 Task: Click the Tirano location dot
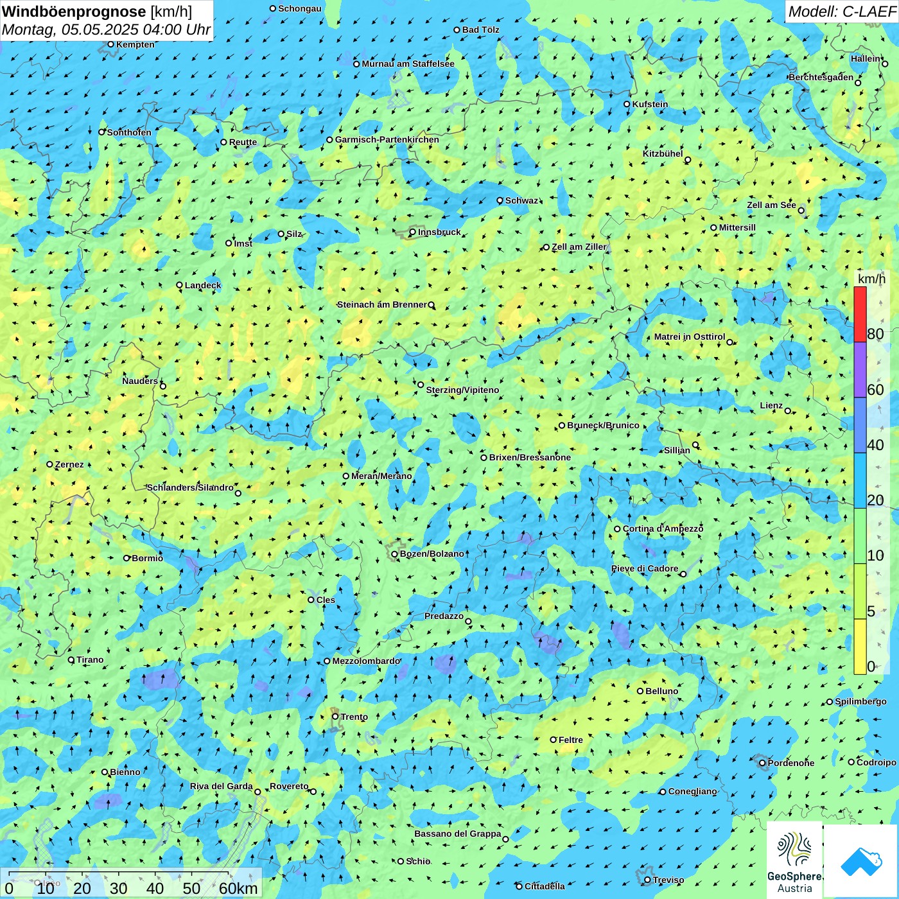point(71,659)
